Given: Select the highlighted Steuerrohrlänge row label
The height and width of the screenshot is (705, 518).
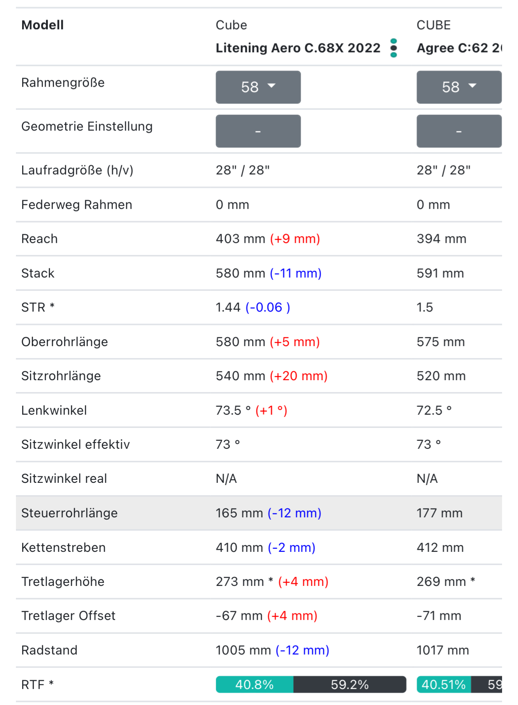Looking at the screenshot, I should pyautogui.click(x=70, y=513).
